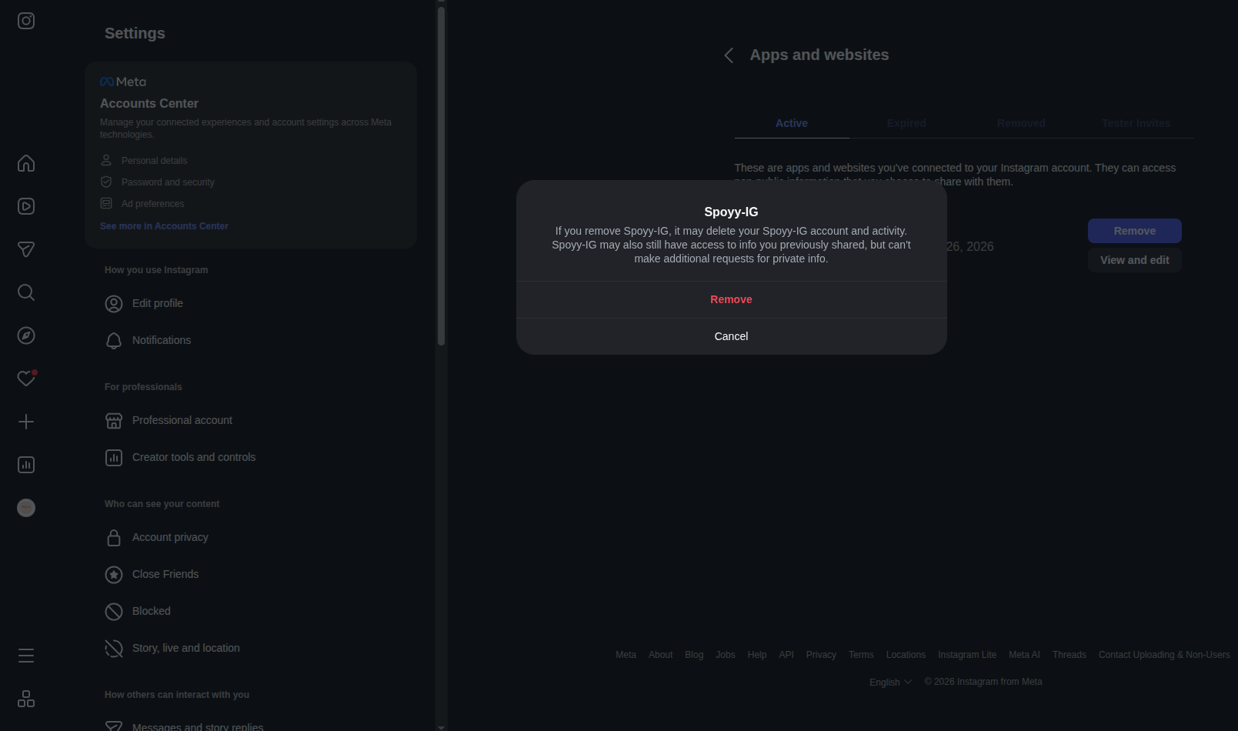Open the Dashboard chart icon
The height and width of the screenshot is (731, 1238).
click(26, 465)
